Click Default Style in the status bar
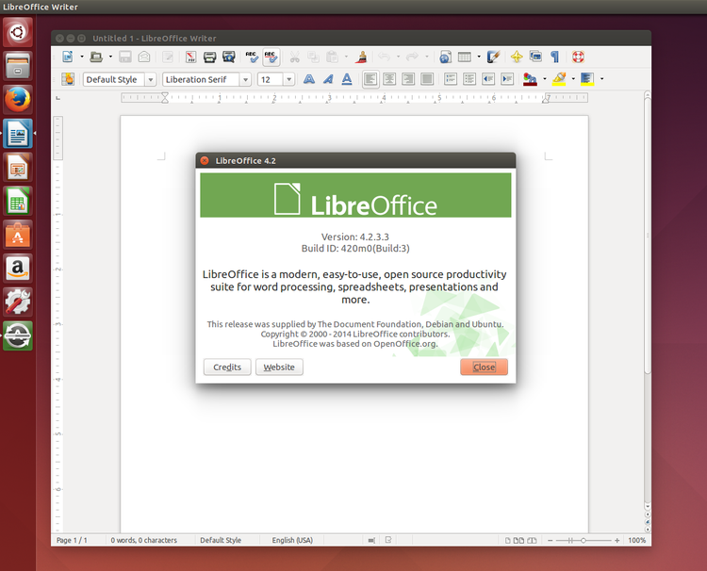Screen dimensions: 707x571 click(x=221, y=540)
